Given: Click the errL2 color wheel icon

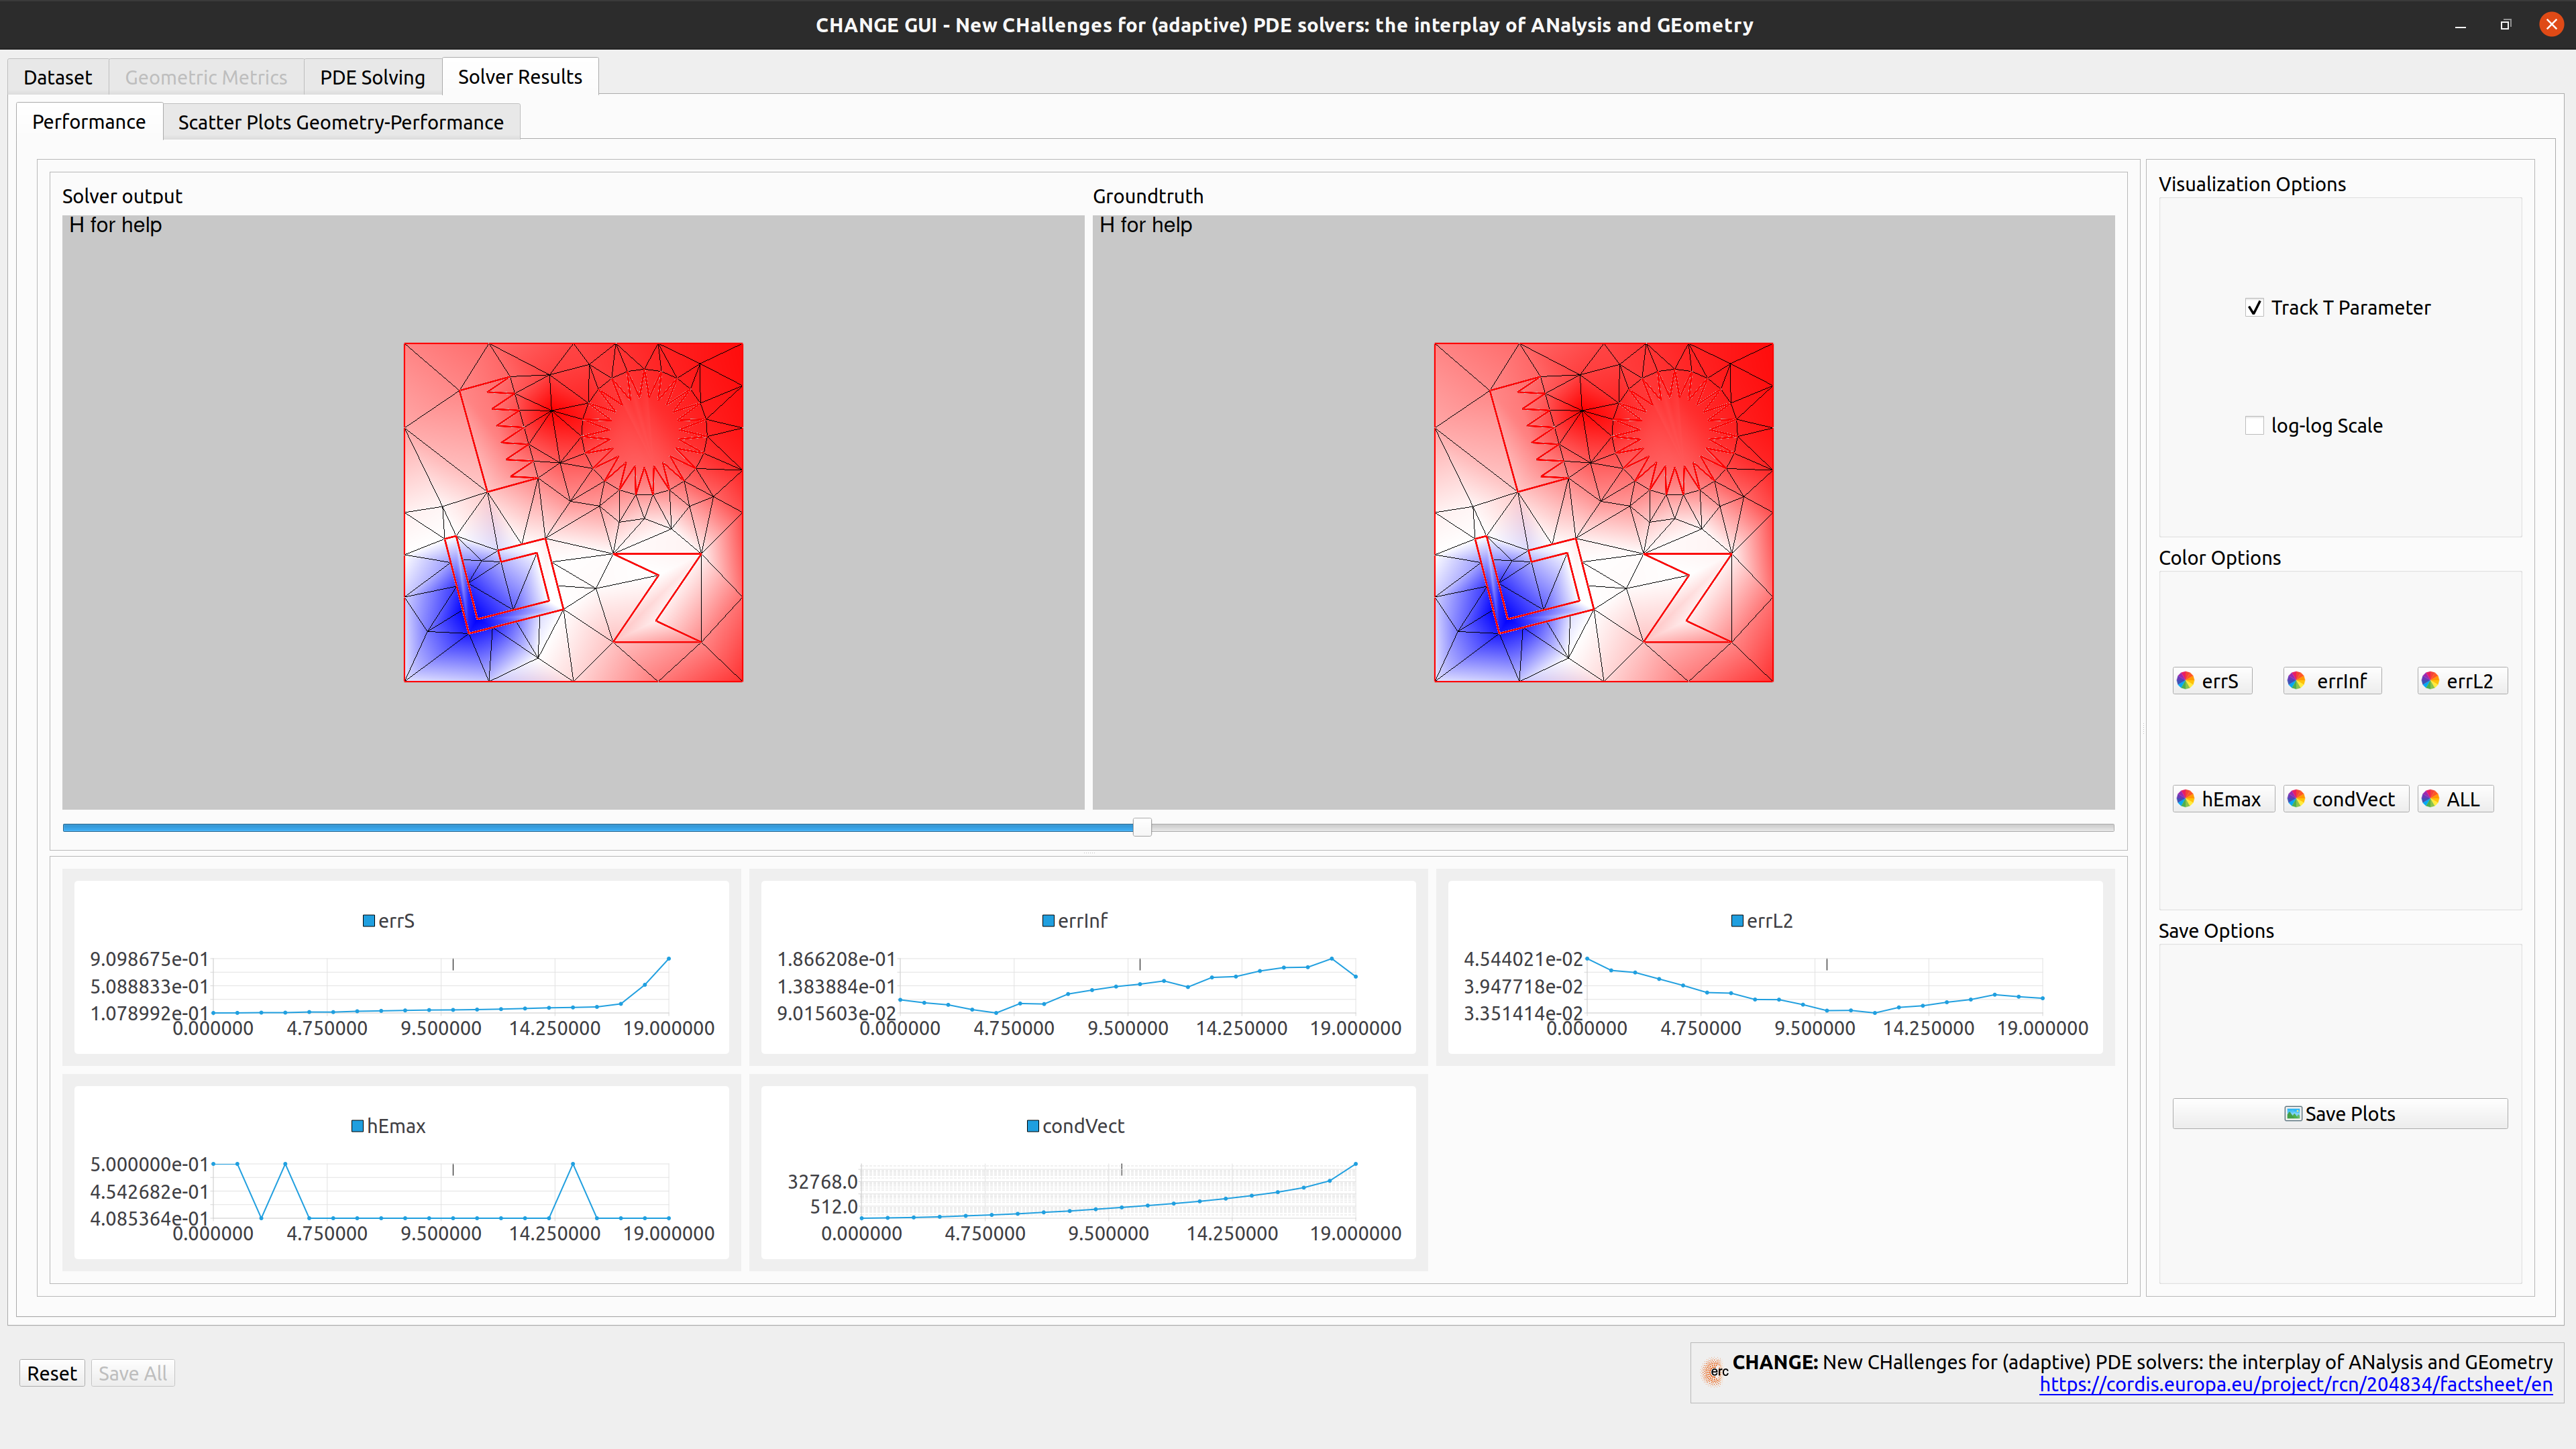Looking at the screenshot, I should [x=2430, y=681].
